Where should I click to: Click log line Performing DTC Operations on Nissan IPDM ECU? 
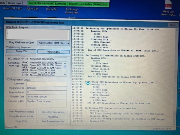(116, 56)
